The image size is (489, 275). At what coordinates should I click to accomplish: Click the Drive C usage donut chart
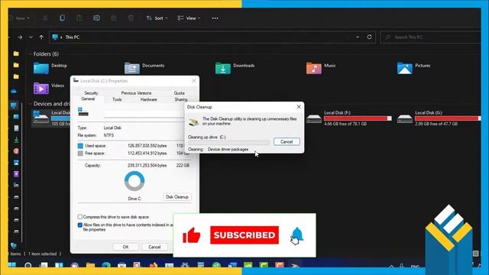(134, 181)
